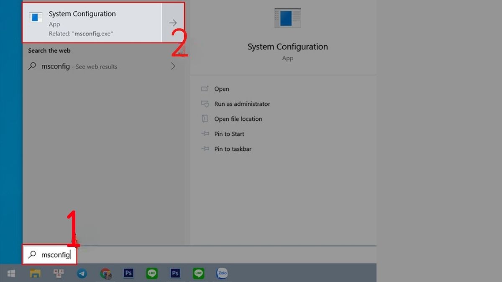Expand the msconfig web results chevron
The height and width of the screenshot is (282, 502).
(x=173, y=66)
